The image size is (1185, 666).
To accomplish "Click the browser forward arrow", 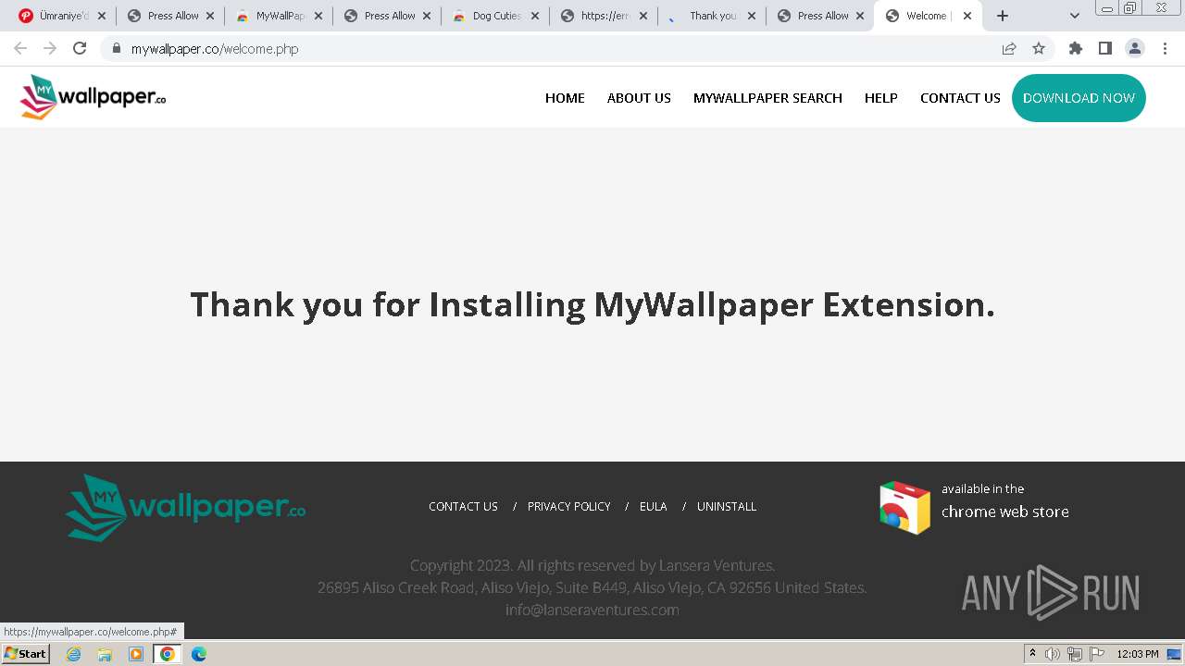I will pos(50,48).
